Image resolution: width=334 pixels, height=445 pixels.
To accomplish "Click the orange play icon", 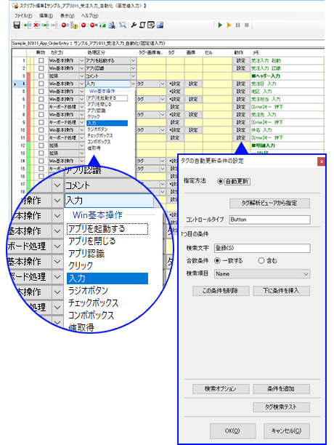I will [229, 25].
